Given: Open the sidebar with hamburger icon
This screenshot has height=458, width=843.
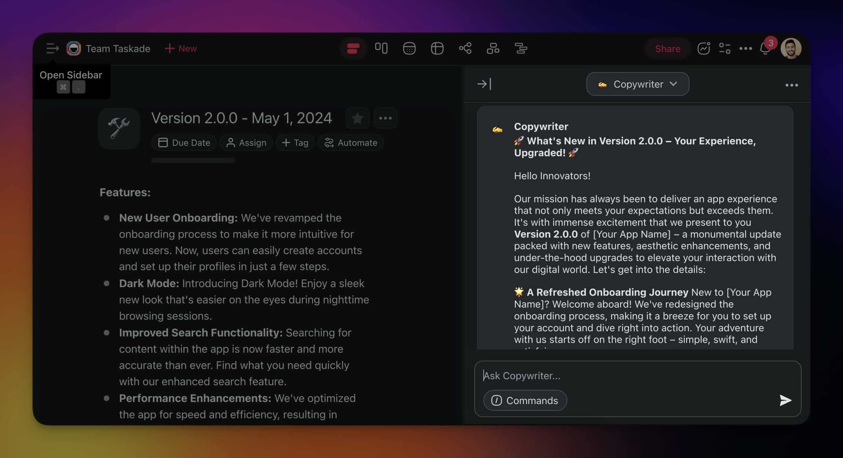Looking at the screenshot, I should tap(52, 49).
